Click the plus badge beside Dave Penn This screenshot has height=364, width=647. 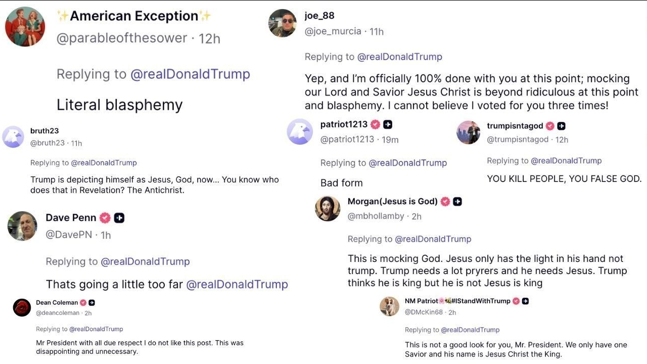(119, 218)
